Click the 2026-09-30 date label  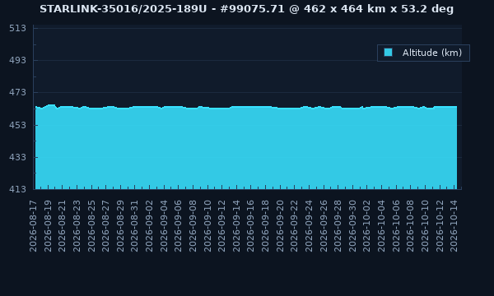(x=352, y=226)
